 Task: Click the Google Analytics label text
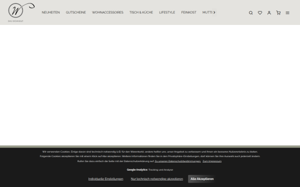tap(137, 170)
